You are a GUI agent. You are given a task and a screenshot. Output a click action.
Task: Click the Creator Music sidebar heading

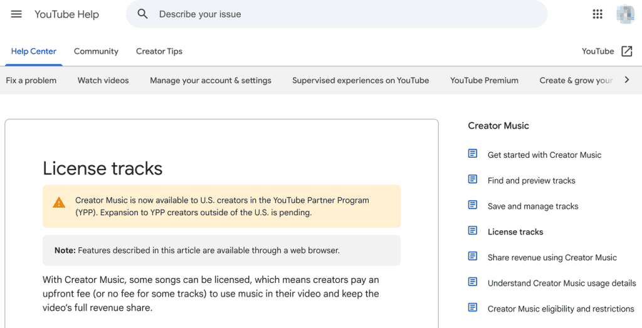pos(498,126)
